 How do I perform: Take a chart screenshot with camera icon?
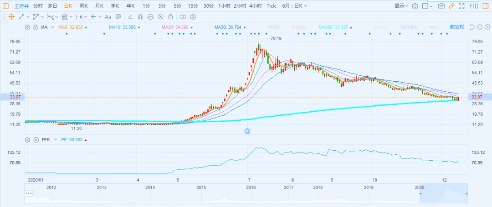[441, 6]
